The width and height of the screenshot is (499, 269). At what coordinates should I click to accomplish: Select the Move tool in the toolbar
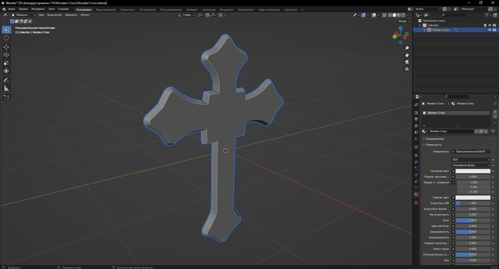(6, 47)
